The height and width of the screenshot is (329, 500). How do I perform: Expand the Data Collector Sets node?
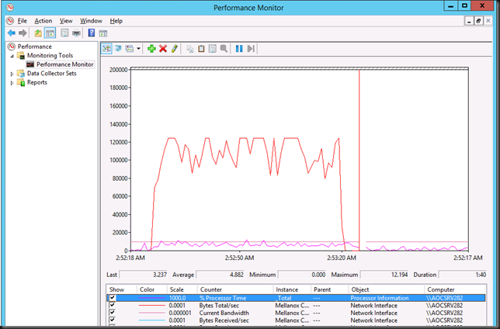click(x=12, y=74)
